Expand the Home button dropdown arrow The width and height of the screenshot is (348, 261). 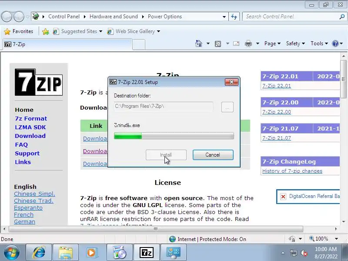208,44
